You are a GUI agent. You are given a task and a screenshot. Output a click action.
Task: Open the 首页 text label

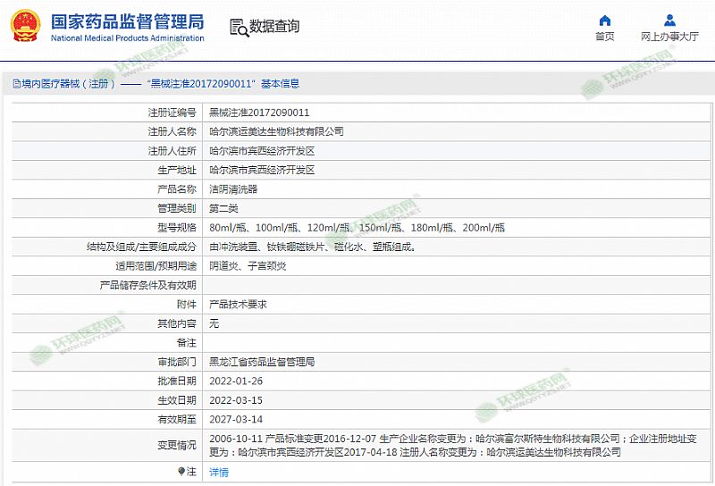(605, 37)
